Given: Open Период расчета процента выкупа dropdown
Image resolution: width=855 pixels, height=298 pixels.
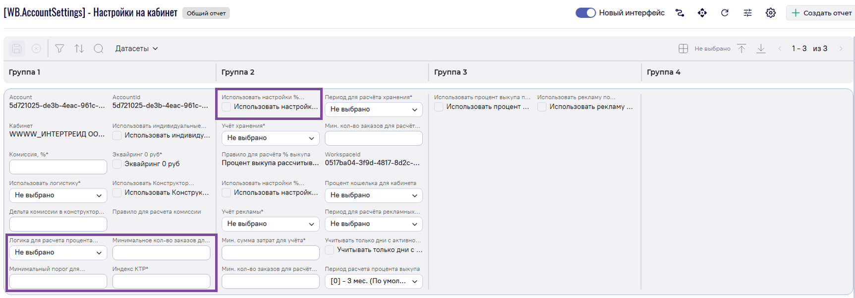Looking at the screenshot, I should [373, 281].
